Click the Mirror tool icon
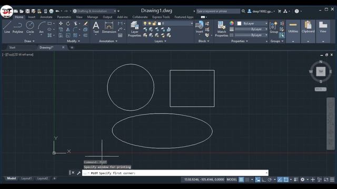Viewport: 337px width, 189px height. 68,29
